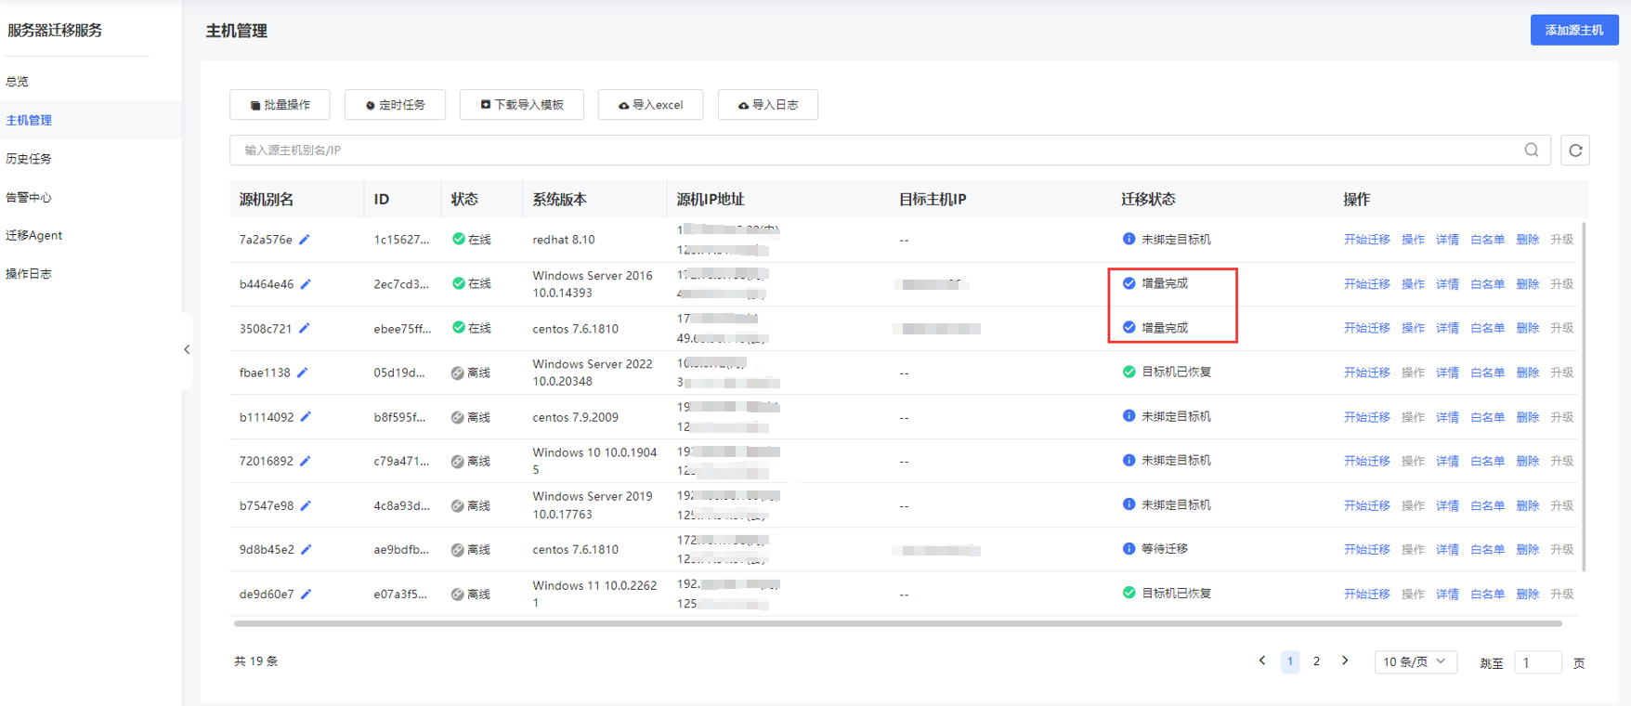This screenshot has width=1631, height=706.
Task: Edit alias pencil icon for b7547e98
Action: (306, 505)
